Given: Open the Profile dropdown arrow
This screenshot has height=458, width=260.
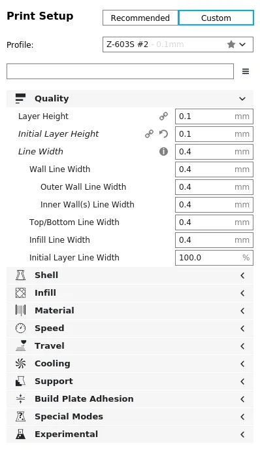Looking at the screenshot, I should (x=242, y=44).
